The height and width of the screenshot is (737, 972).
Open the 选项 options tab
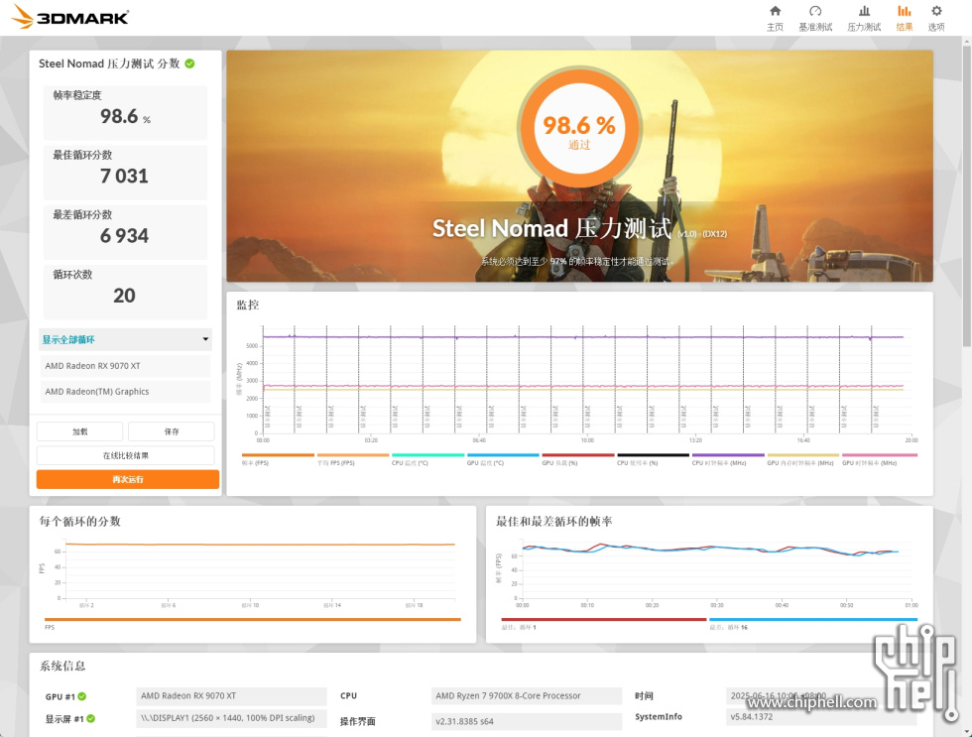(x=936, y=18)
